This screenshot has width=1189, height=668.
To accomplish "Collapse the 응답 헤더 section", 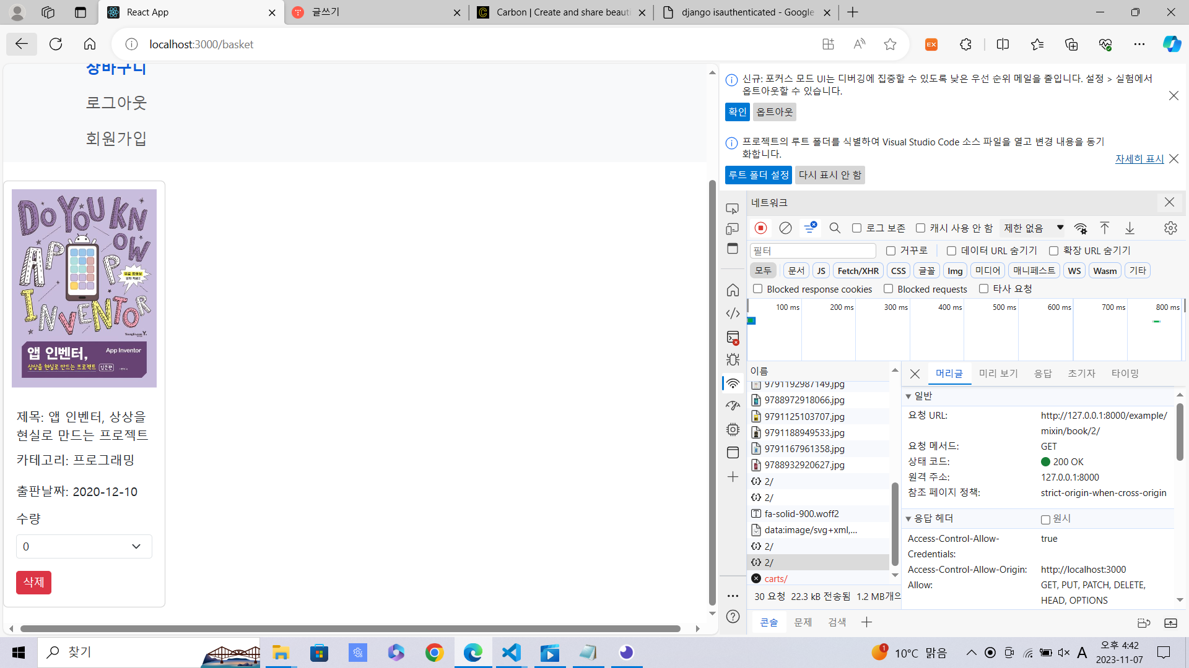I will pos(908,519).
